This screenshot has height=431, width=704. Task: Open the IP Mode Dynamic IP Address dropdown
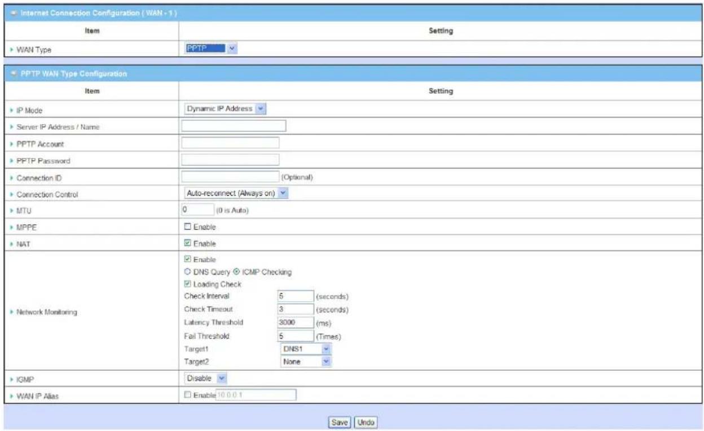pyautogui.click(x=225, y=108)
